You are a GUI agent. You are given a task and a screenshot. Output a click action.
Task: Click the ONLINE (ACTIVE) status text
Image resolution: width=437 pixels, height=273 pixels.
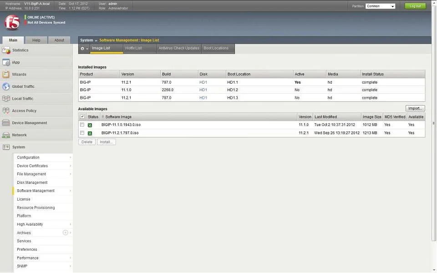[41, 17]
